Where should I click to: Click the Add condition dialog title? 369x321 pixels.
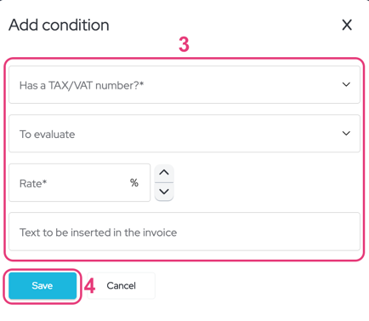tap(59, 25)
